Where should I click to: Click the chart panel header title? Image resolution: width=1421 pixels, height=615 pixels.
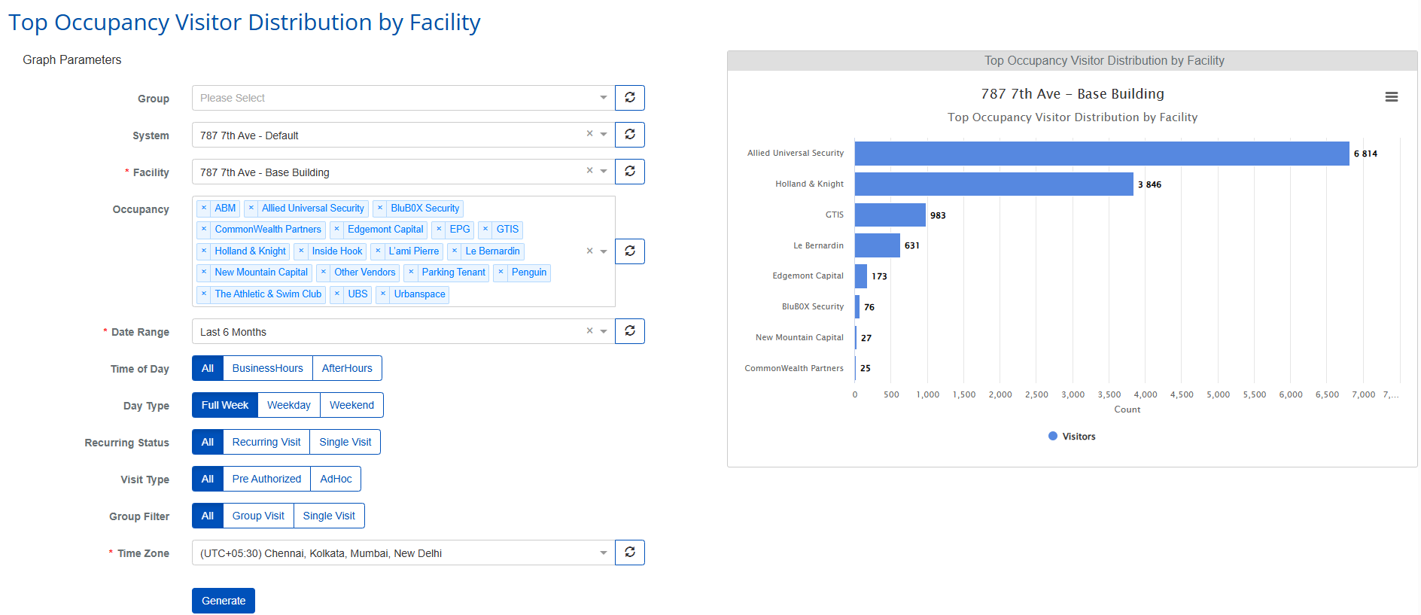click(1104, 61)
